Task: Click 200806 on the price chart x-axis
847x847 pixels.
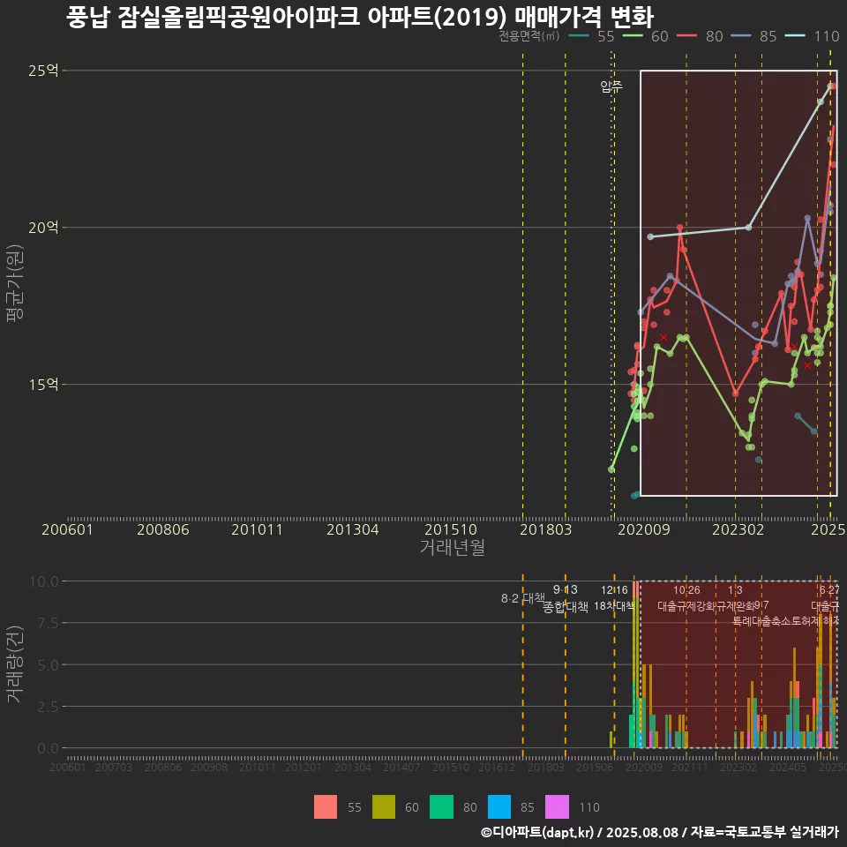Action: coord(163,529)
